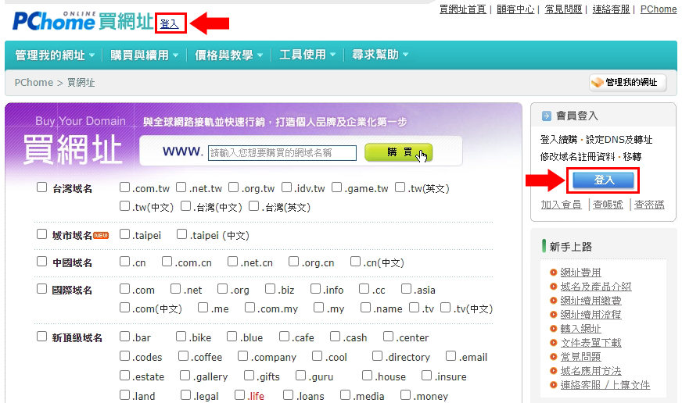The image size is (682, 403).
Task: Expand the 價格與教學 menu
Action: tap(229, 55)
